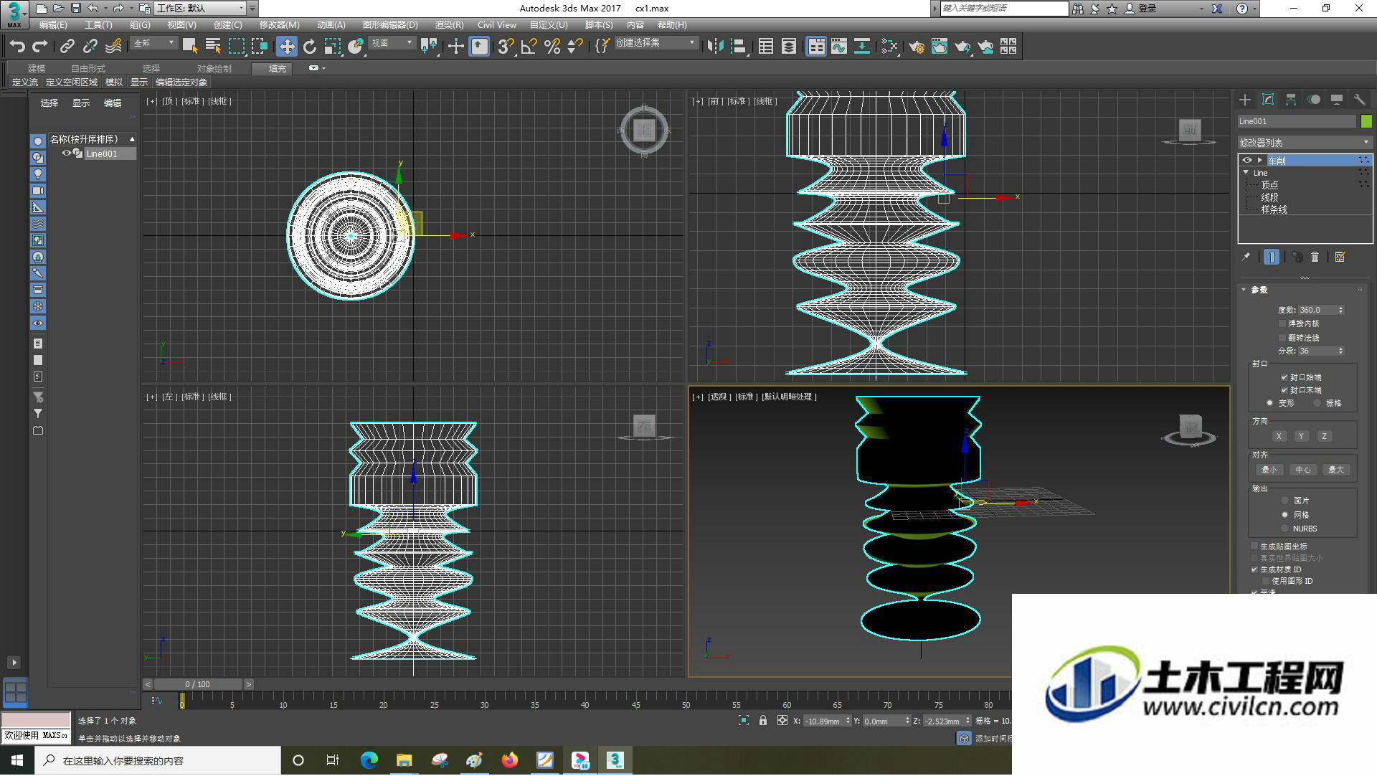This screenshot has height=776, width=1377.
Task: Activate the Select and Link tool
Action: pos(67,47)
